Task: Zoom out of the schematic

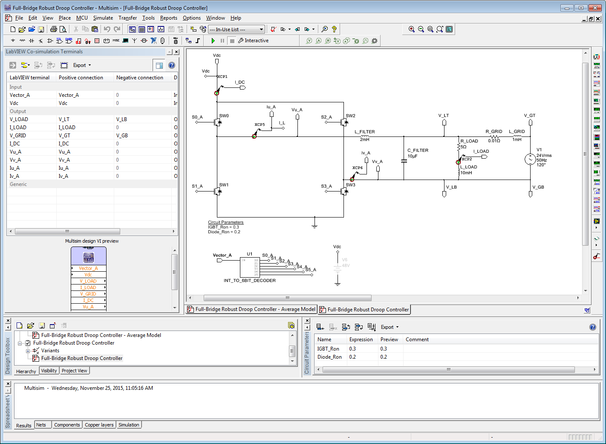Action: (x=421, y=29)
